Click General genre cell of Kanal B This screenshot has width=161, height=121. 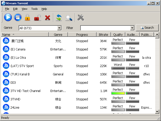[x=58, y=74]
